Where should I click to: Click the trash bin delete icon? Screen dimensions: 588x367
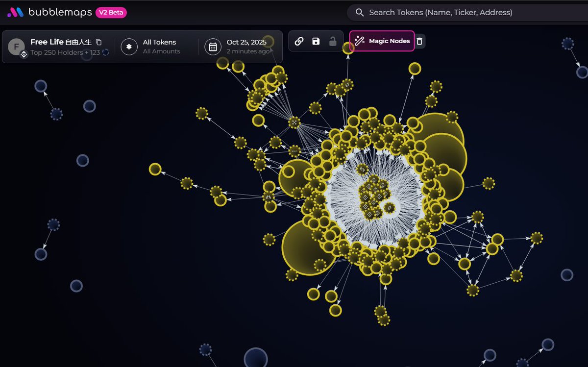[419, 41]
